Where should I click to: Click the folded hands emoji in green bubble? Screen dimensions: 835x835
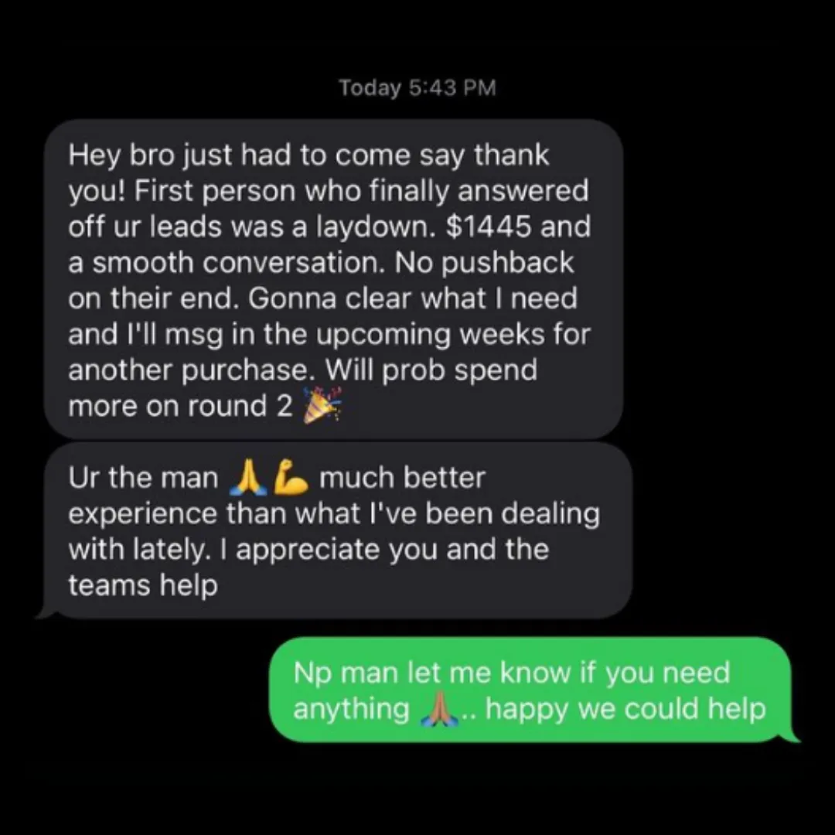click(439, 710)
